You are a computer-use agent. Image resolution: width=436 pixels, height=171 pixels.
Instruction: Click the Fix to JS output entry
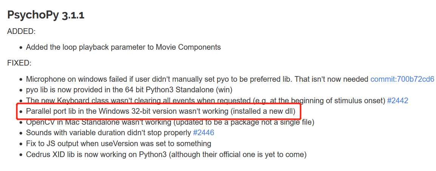[x=119, y=144]
